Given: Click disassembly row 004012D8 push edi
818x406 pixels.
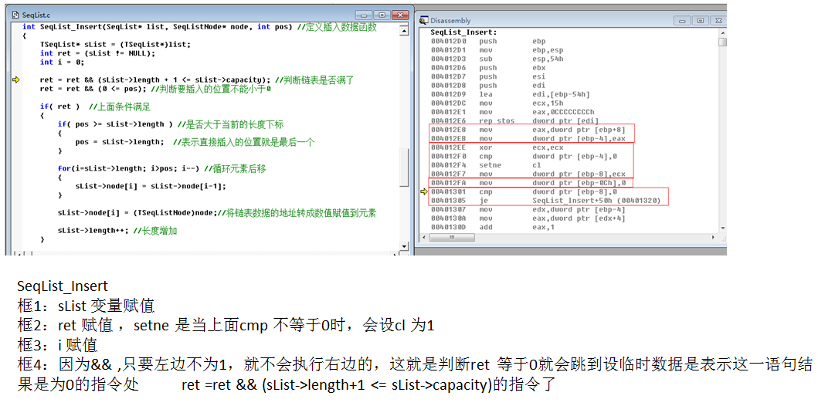Looking at the screenshot, I should click(x=488, y=86).
